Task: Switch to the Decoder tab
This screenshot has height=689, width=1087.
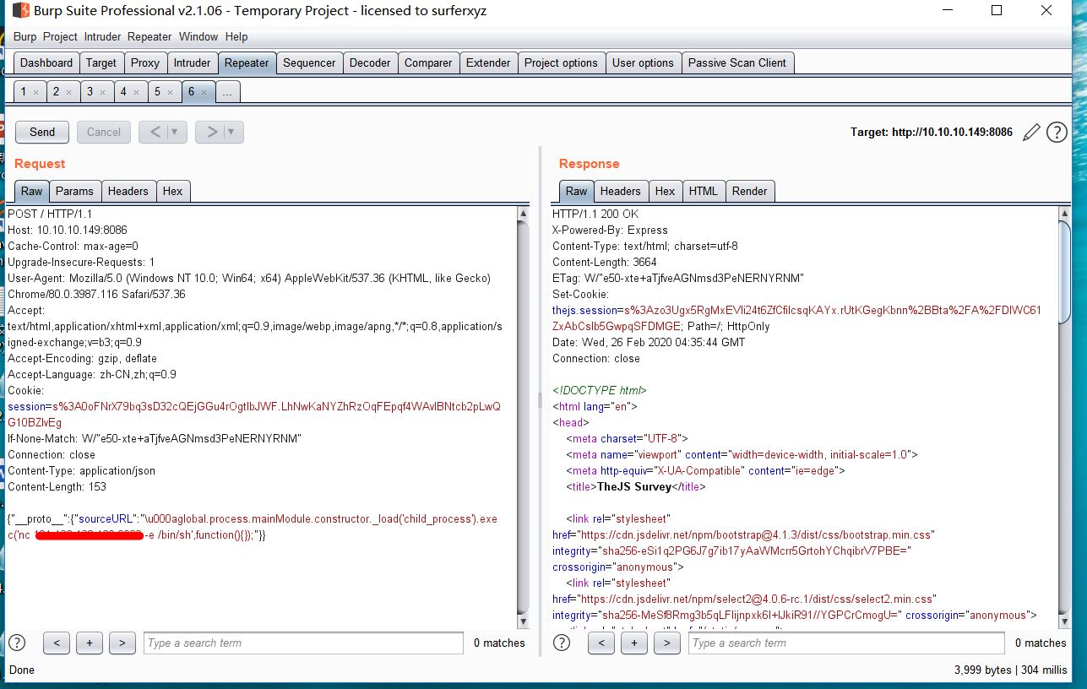Action: [x=370, y=62]
